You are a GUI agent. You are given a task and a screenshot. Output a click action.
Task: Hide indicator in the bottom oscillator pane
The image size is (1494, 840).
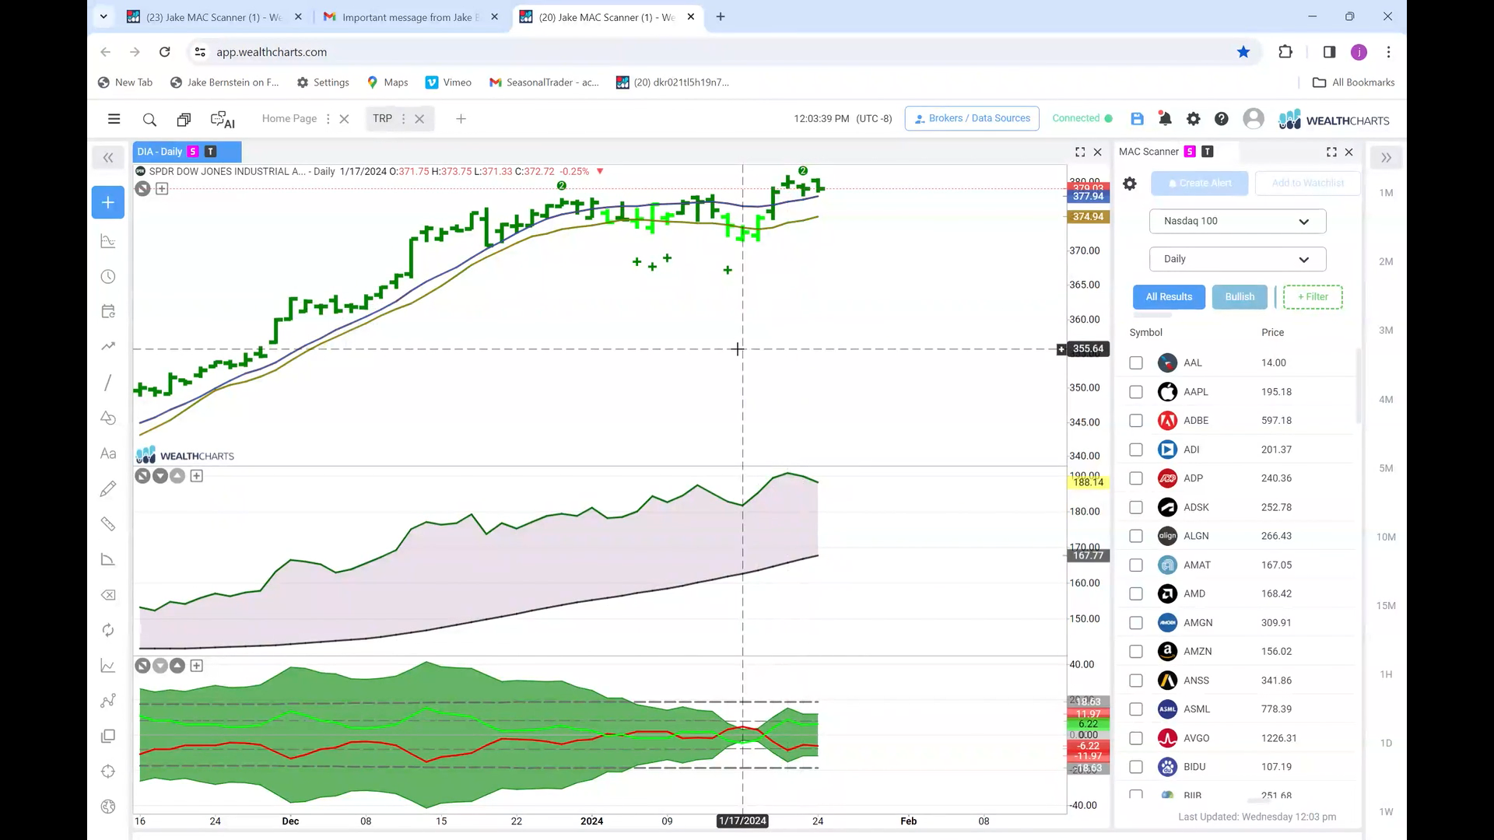pos(142,666)
